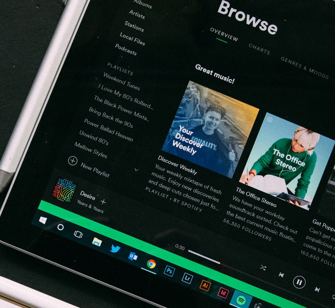Viewport: 335px width, 308px height.
Task: Open the Windows Start menu
Action: [x=43, y=220]
